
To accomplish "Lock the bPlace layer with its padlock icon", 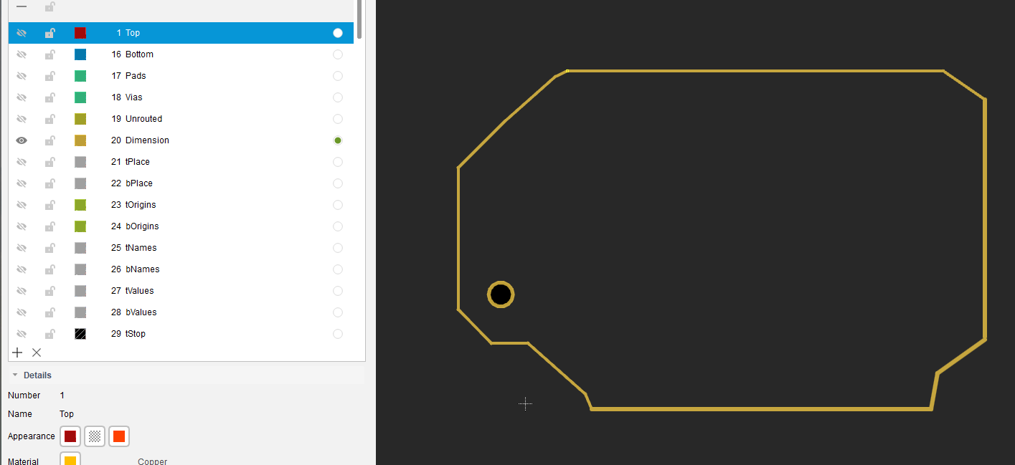I will [49, 183].
